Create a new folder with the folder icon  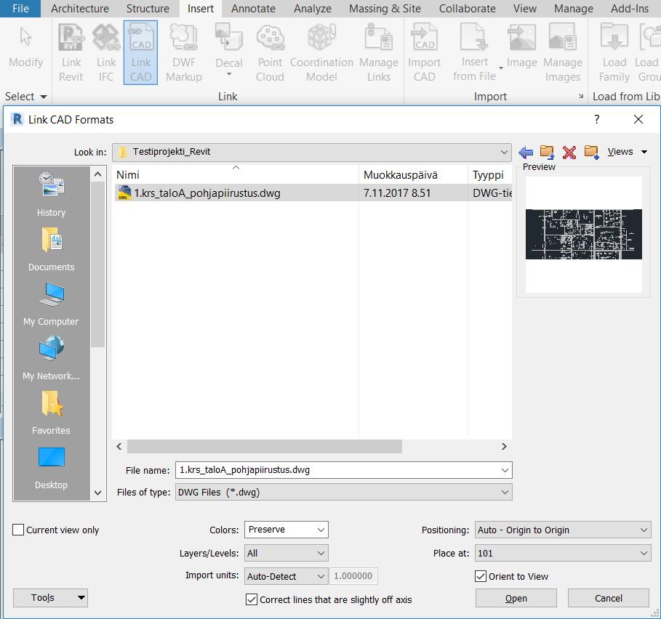591,152
